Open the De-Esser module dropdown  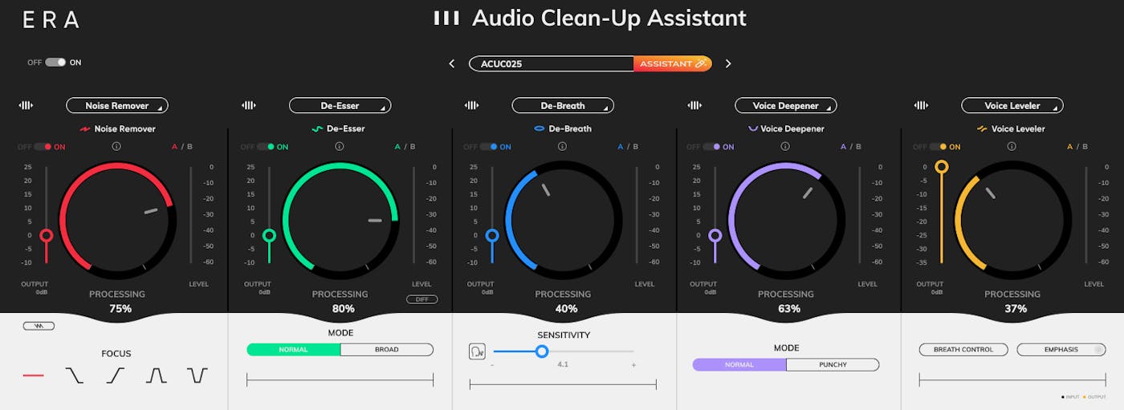[340, 105]
